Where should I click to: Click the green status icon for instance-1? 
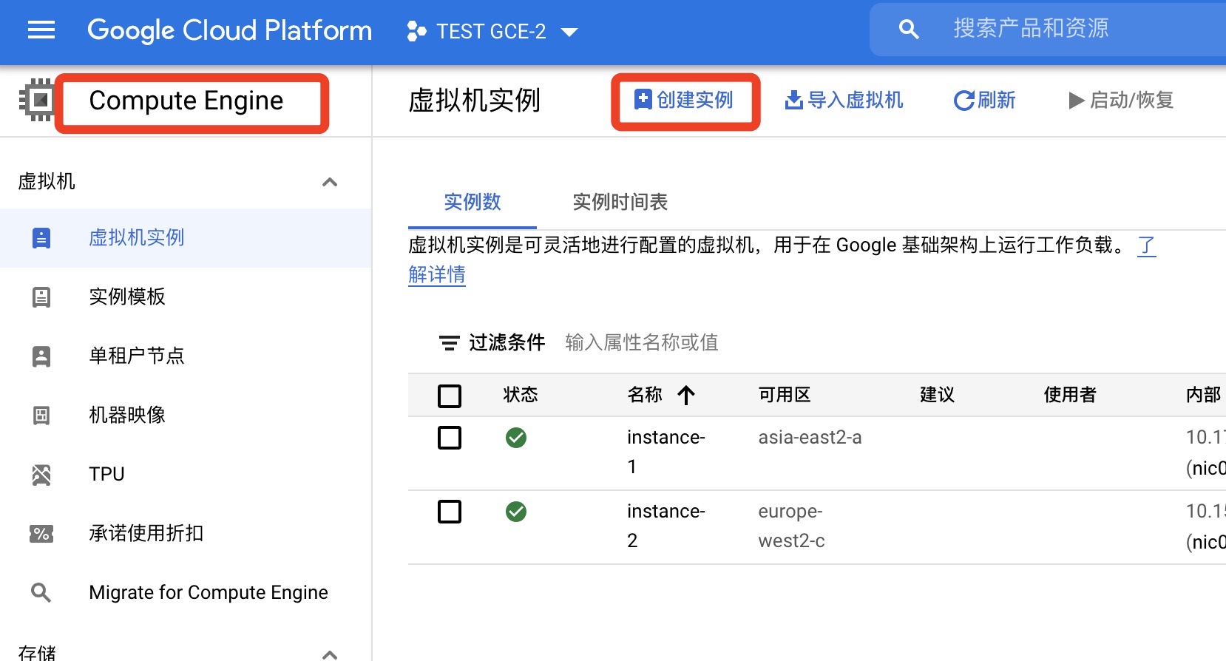pyautogui.click(x=516, y=438)
